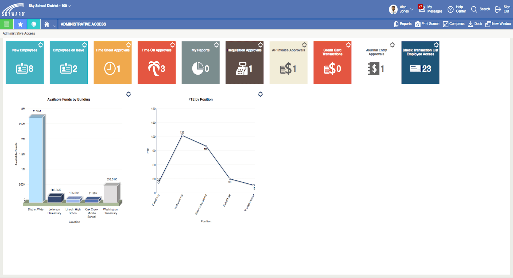Viewport: 513px width, 278px height.
Task: Expand the home dropdown chevron
Action: (x=55, y=26)
